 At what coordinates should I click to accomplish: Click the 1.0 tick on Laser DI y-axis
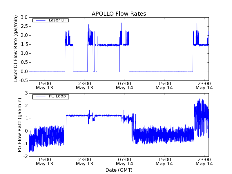click(x=24, y=53)
